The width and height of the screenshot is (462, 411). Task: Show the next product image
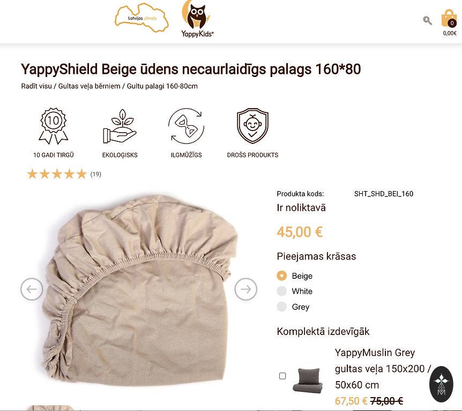pos(245,289)
